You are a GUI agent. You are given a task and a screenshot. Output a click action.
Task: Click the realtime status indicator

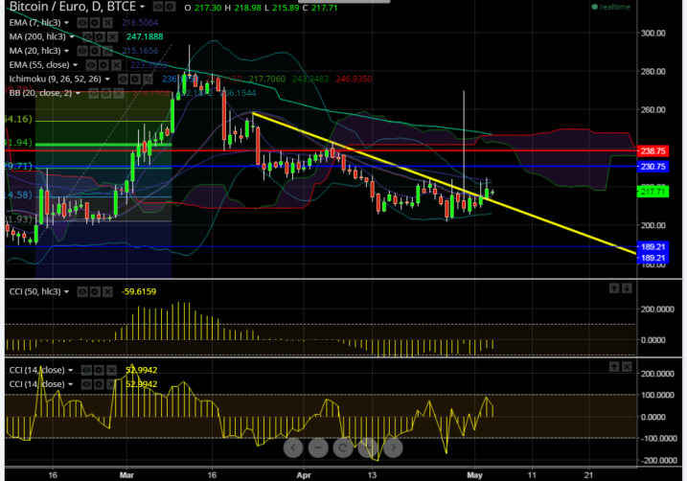pos(610,7)
